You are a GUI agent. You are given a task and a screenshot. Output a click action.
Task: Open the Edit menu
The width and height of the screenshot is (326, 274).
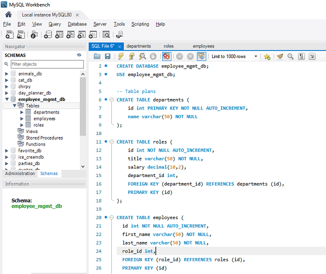tap(21, 24)
